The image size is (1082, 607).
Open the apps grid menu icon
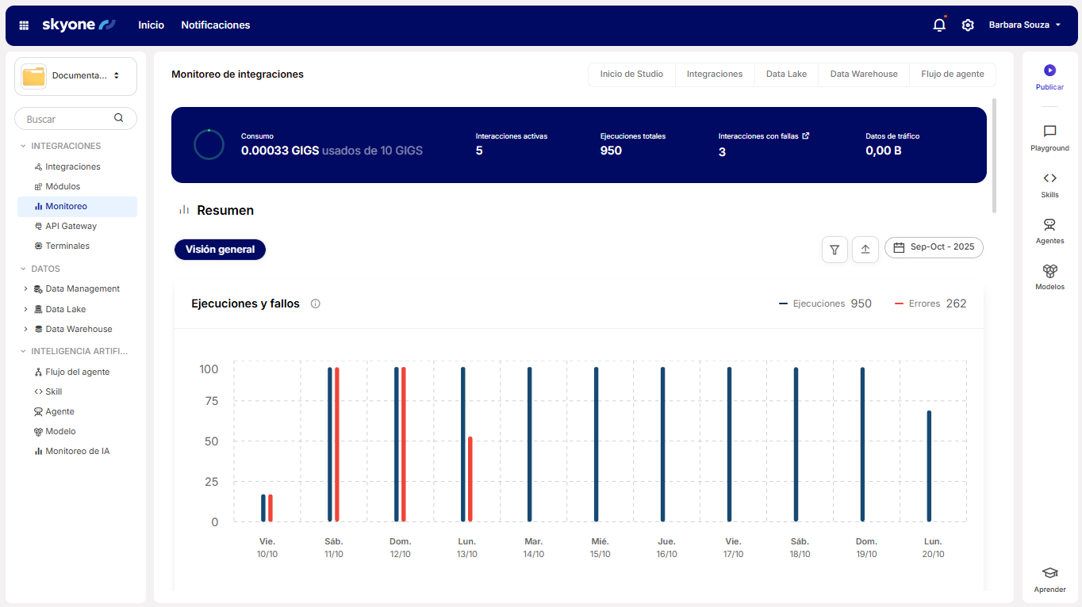pos(24,25)
